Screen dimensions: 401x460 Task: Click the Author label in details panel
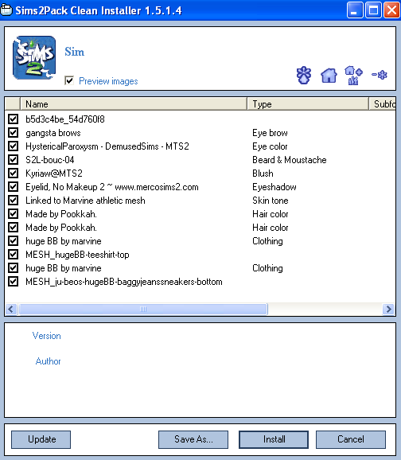48,361
